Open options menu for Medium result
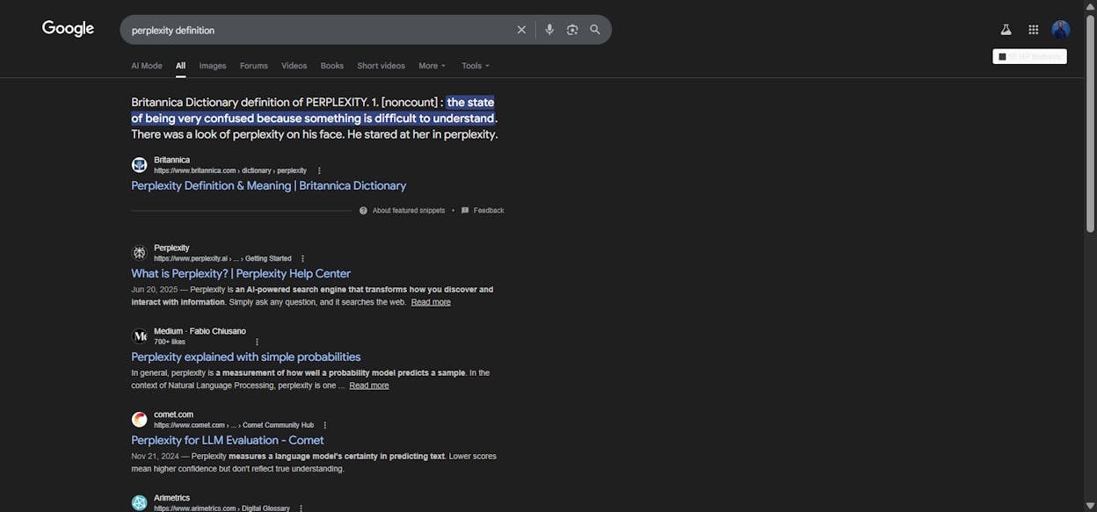This screenshot has height=512, width=1097. (257, 342)
